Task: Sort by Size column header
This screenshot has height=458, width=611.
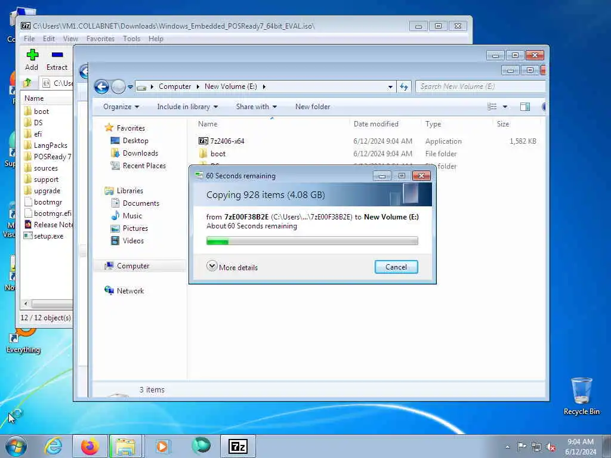Action: coord(516,124)
